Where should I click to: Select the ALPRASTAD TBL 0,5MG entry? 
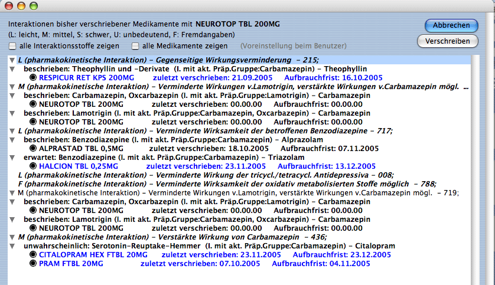81,149
